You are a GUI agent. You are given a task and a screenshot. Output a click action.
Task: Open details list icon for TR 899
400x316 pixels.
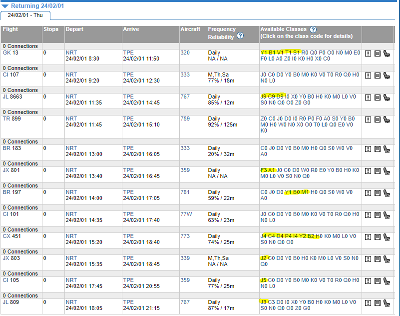tap(378, 119)
